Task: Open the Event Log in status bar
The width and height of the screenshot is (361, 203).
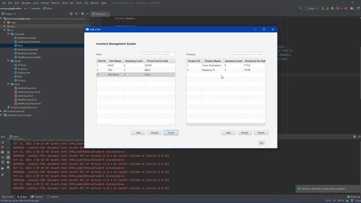Action: [x=354, y=197]
